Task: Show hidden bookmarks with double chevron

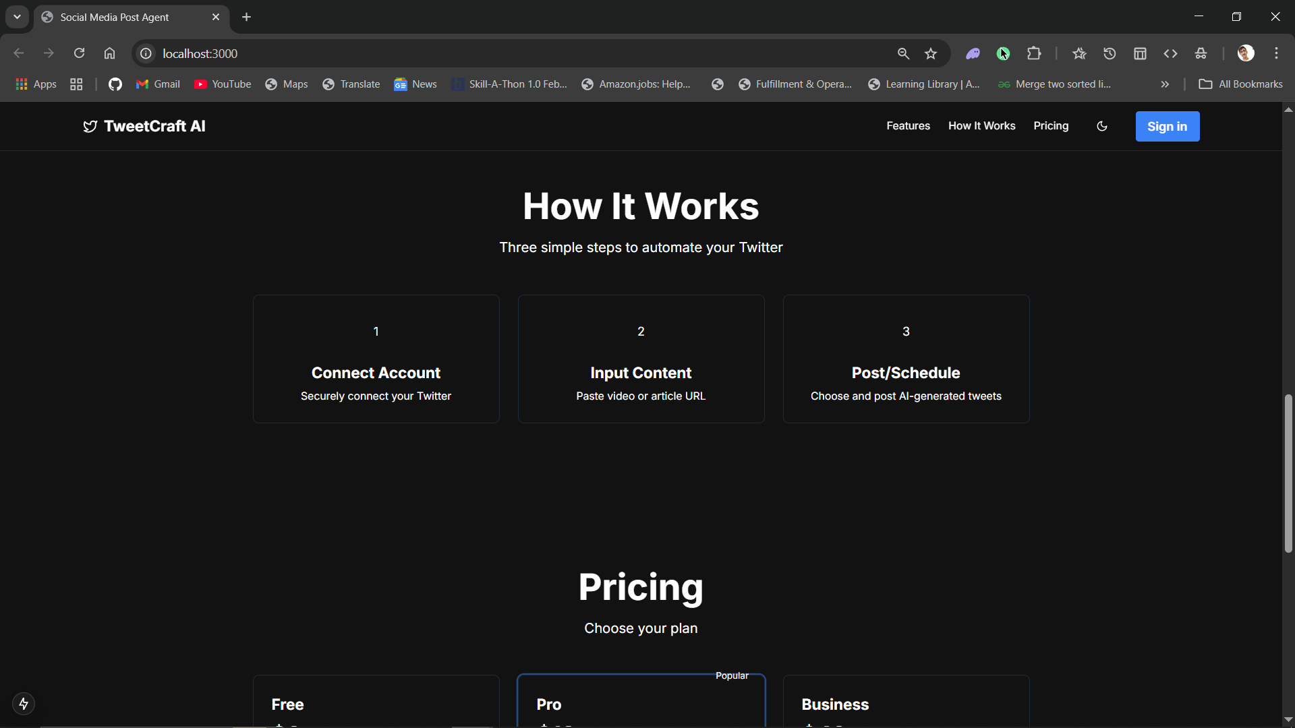Action: tap(1165, 84)
